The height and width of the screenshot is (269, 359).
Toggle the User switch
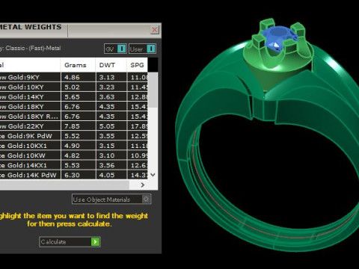coord(143,49)
